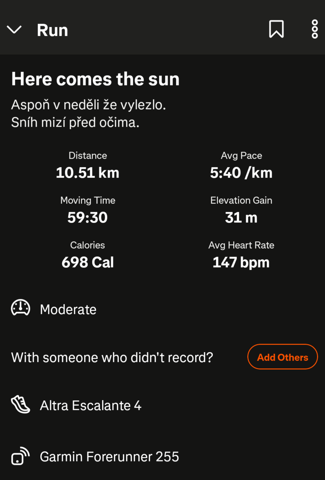Viewport: 325px width, 480px height.
Task: Open Garmin Forerunner 255 device info
Action: click(x=109, y=457)
